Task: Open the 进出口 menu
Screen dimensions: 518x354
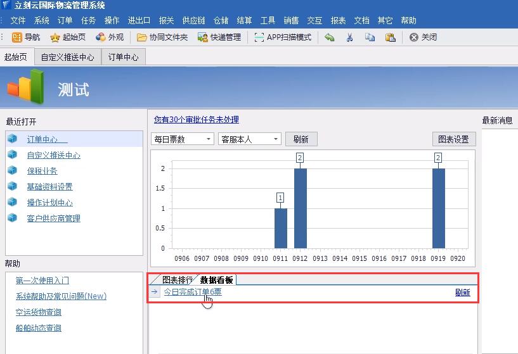Action: coord(139,20)
